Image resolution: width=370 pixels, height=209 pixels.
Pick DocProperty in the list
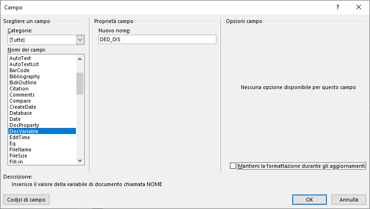pos(42,125)
